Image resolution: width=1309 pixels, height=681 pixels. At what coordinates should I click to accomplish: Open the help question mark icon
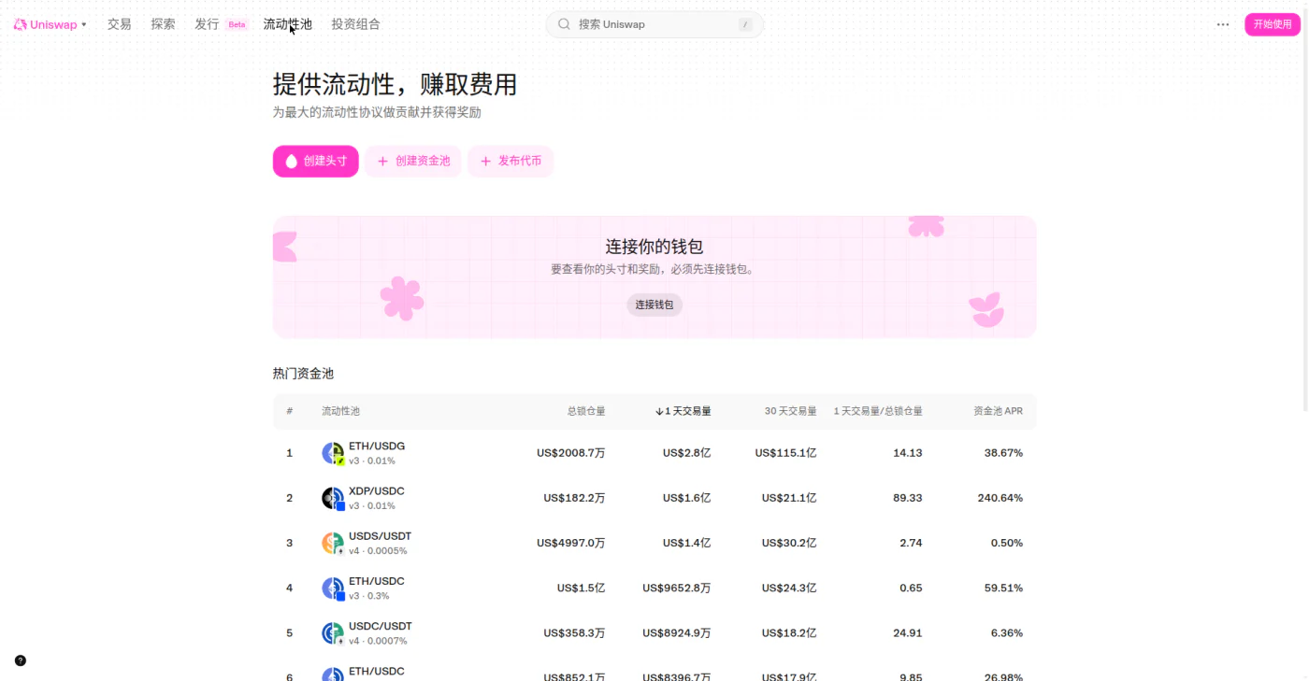[x=21, y=660]
